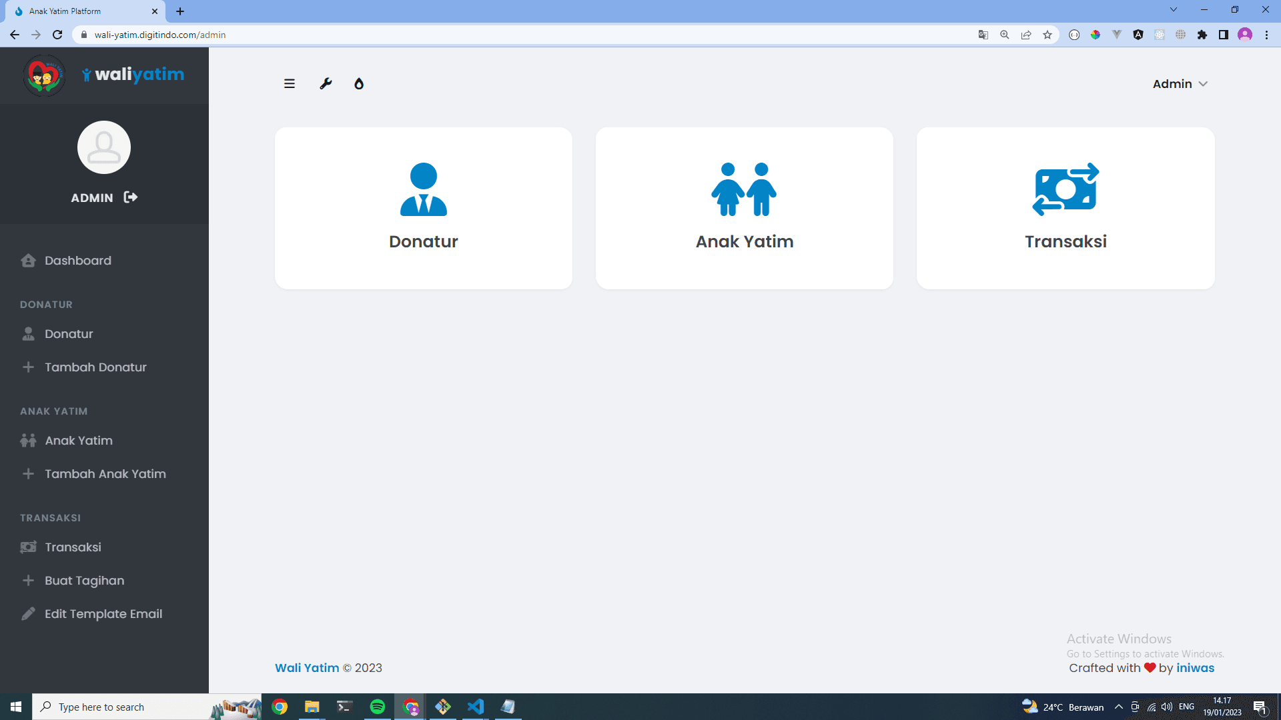Open the Anak Yatim card children icon
This screenshot has height=720, width=1281.
745,208
